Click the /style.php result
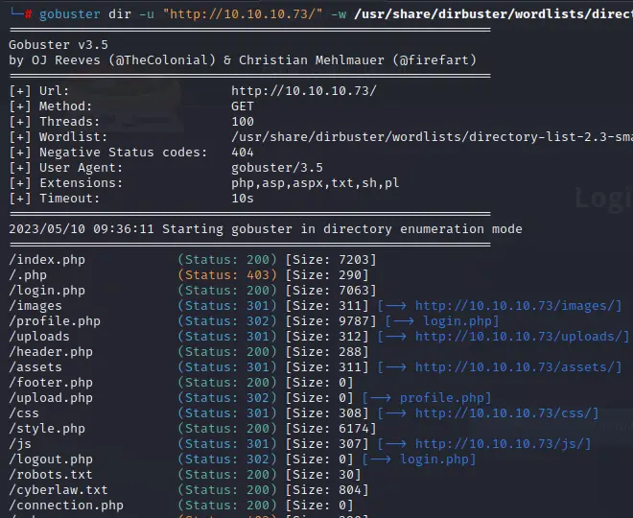Viewport: 633px width, 518px height. click(47, 429)
